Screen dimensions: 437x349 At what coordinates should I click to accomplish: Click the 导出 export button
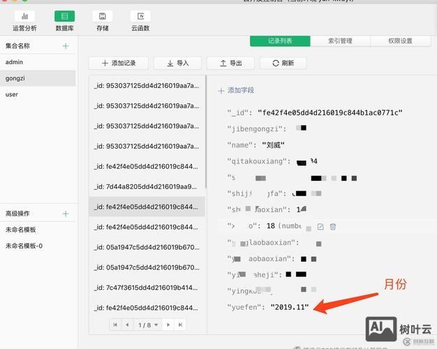coord(230,64)
